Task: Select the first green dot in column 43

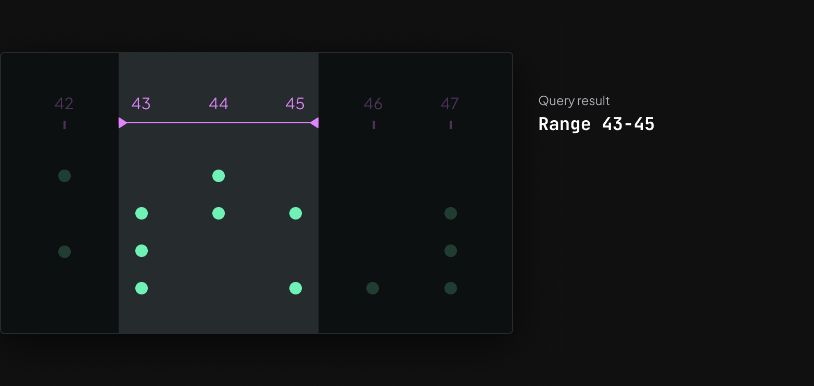Action: tap(142, 213)
